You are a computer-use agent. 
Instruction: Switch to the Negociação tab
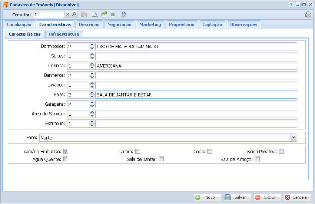119,24
